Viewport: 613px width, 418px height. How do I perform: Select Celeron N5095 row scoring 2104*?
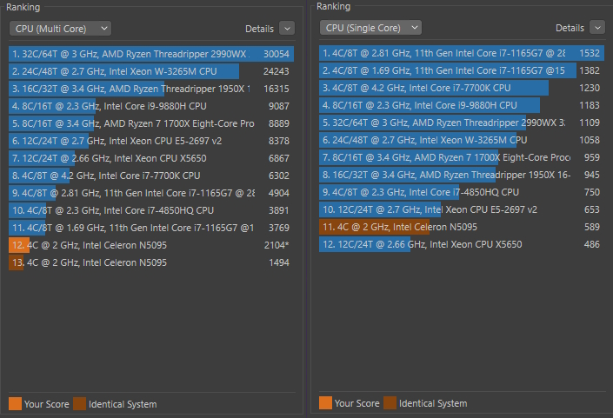(151, 245)
